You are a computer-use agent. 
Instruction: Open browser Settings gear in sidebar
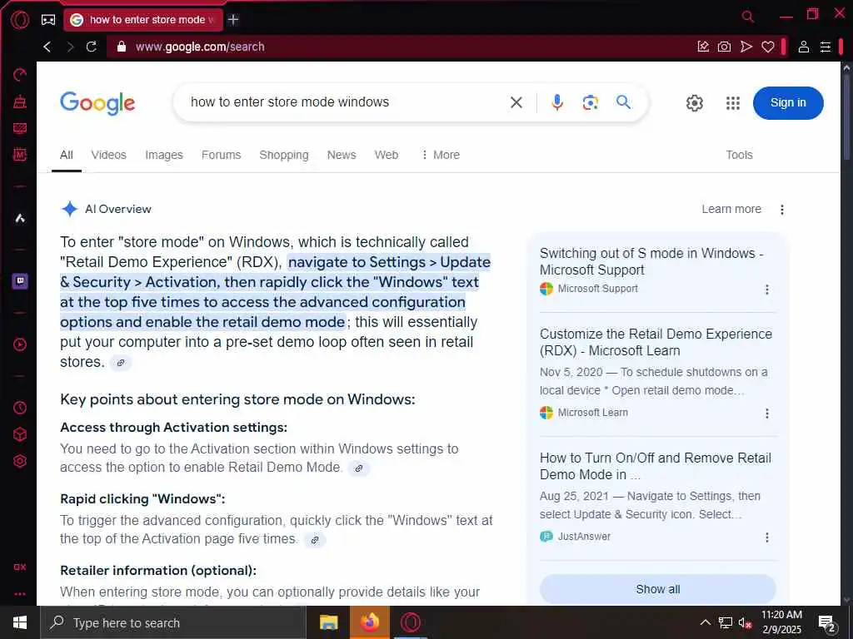(x=20, y=461)
